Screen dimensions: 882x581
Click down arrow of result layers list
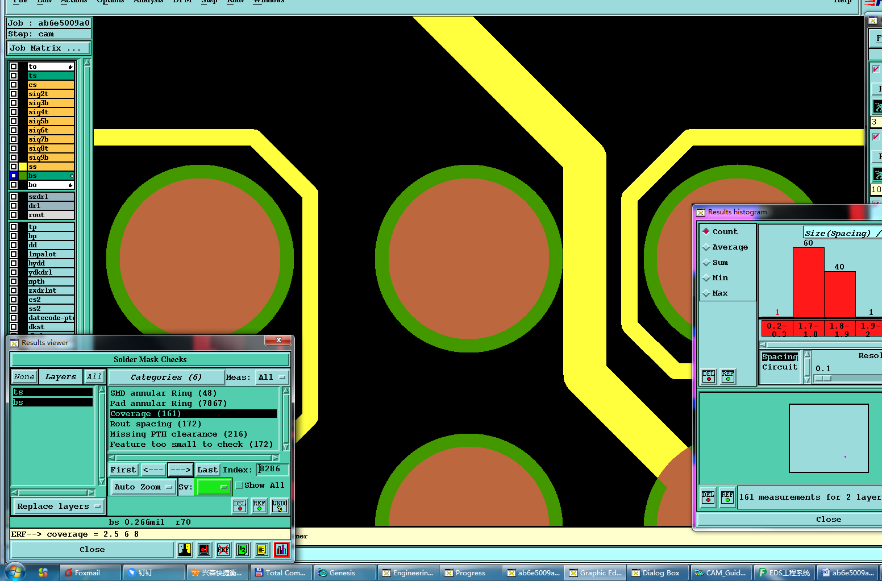(102, 482)
